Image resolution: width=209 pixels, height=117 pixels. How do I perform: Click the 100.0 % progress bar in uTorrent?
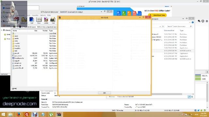pyautogui.click(x=198, y=76)
